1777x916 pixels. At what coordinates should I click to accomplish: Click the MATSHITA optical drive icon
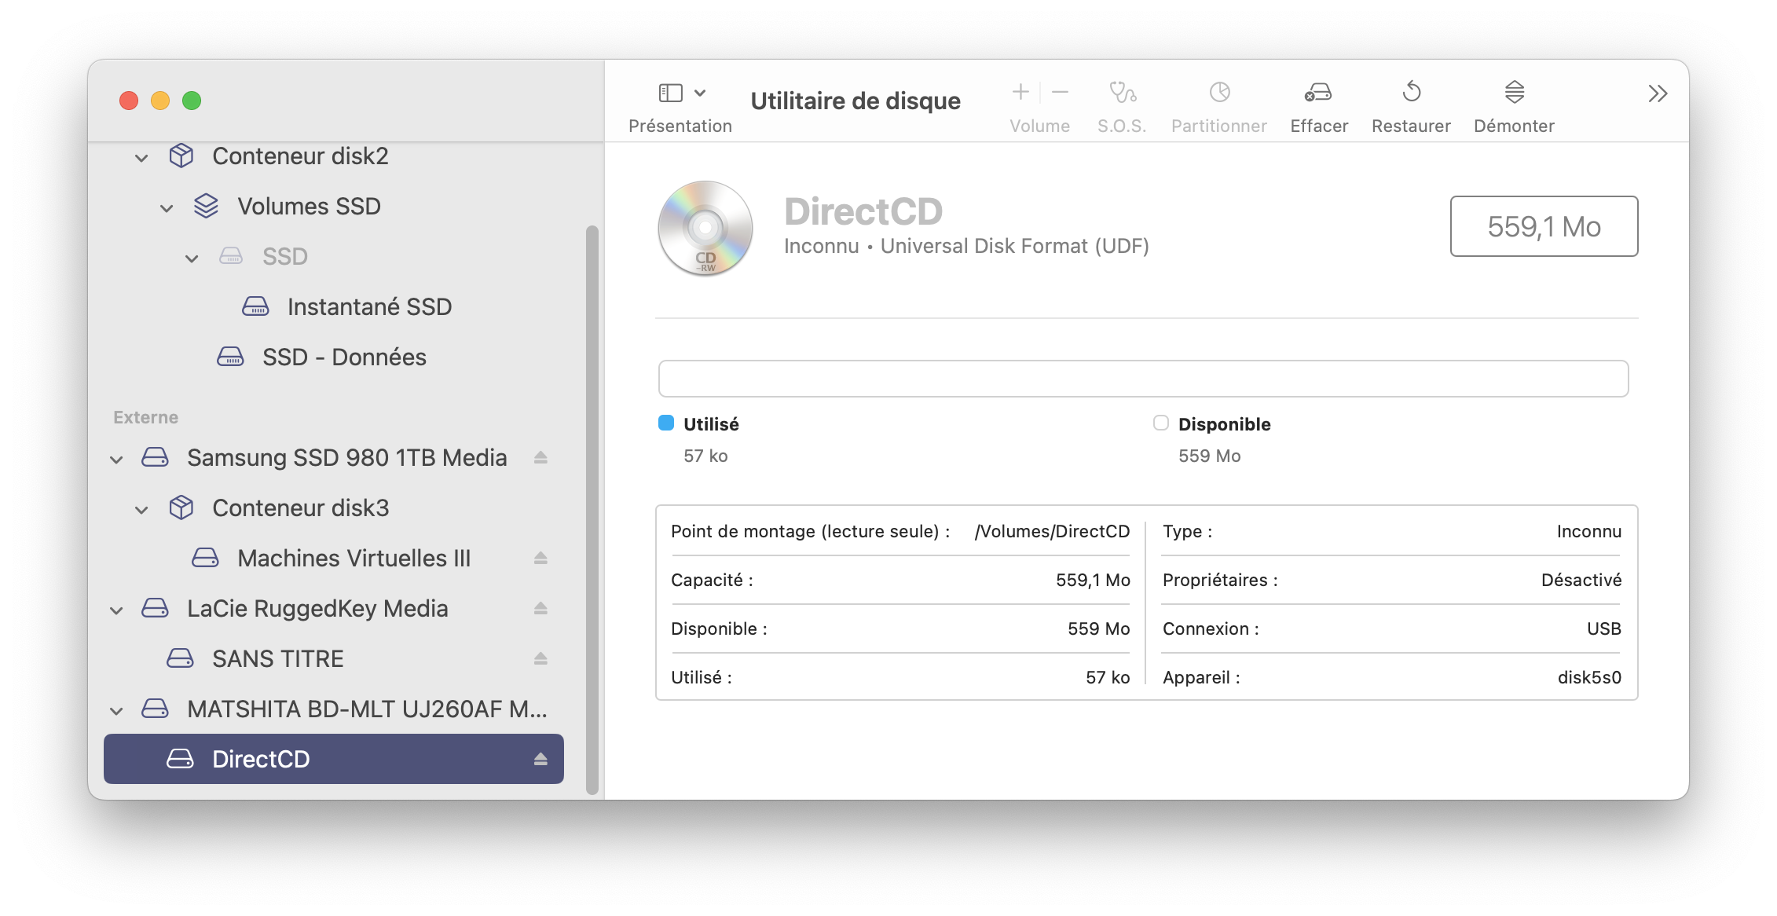pyautogui.click(x=155, y=709)
